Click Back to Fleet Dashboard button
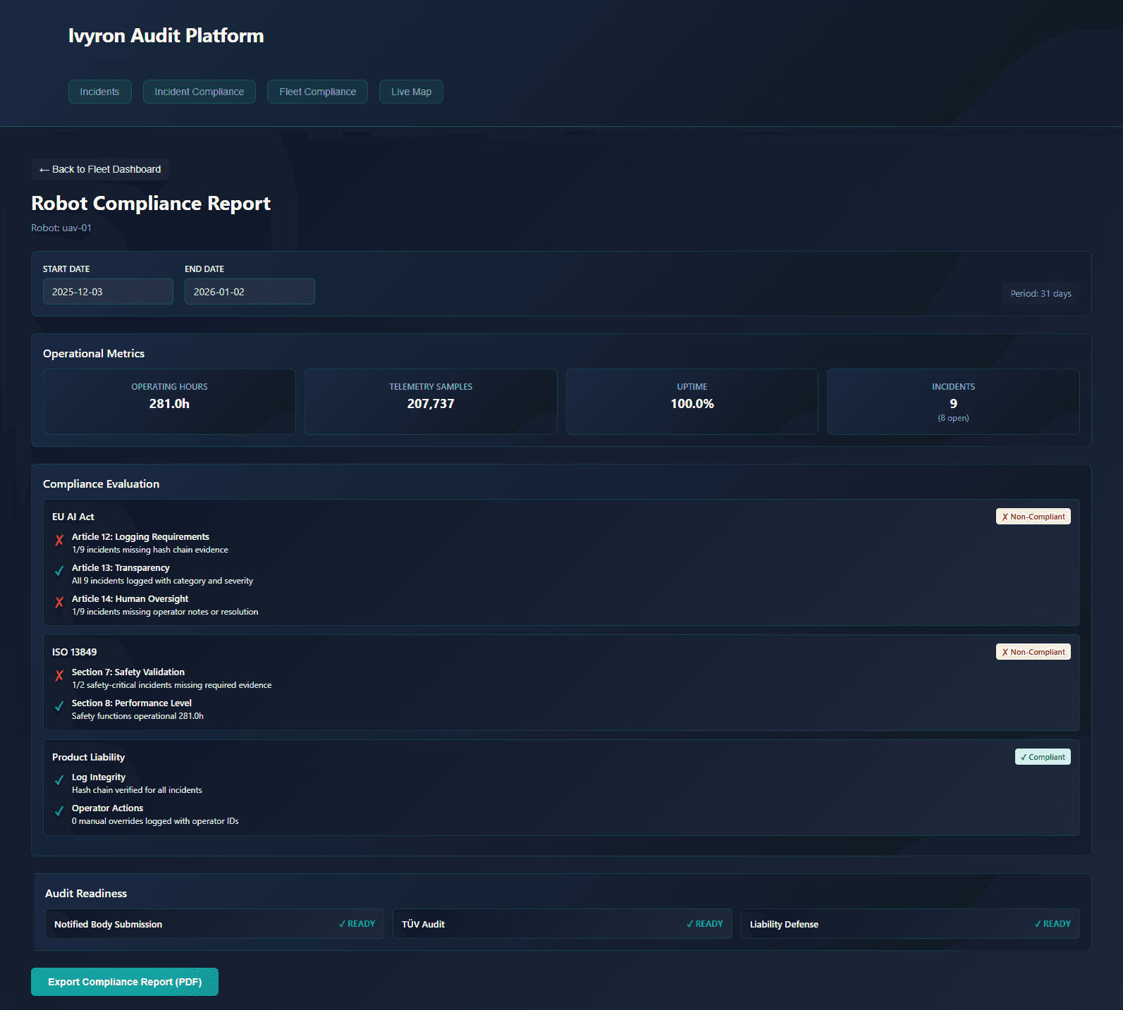The image size is (1123, 1010). 100,169
